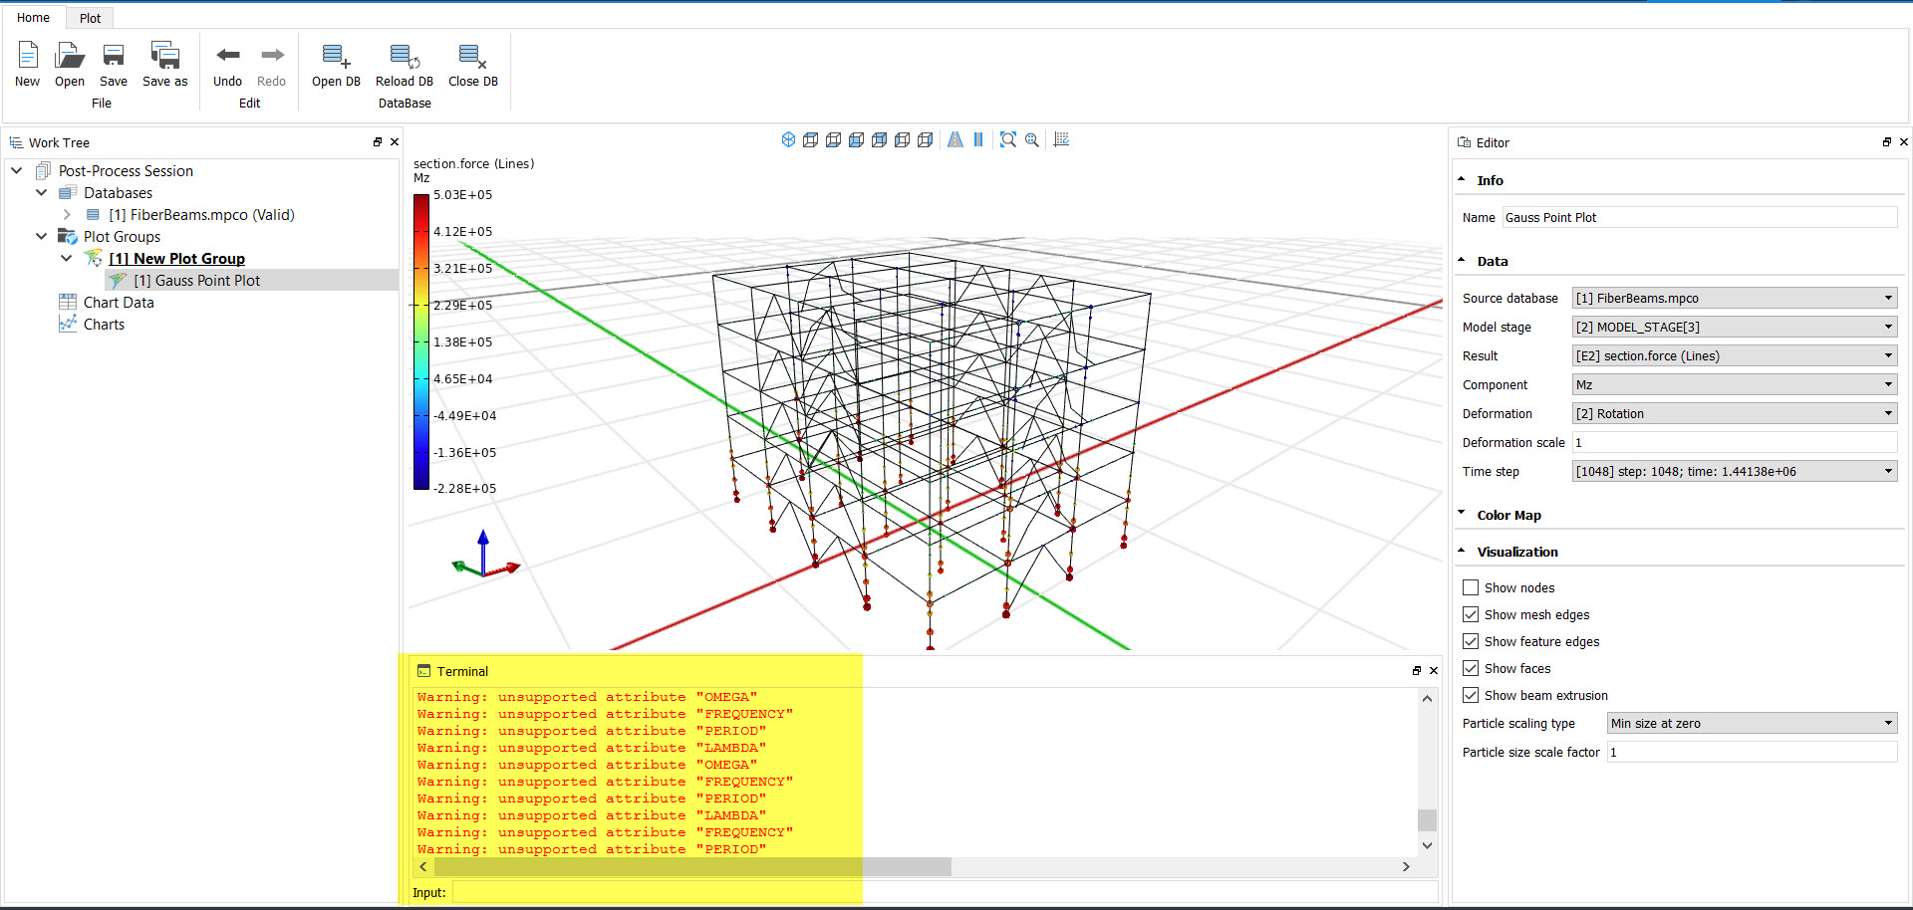Switch to the Plot ribbon tab

point(90,18)
